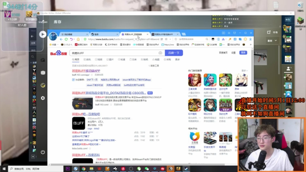Open the dropdown arrow beside the bookmark star

point(170,39)
